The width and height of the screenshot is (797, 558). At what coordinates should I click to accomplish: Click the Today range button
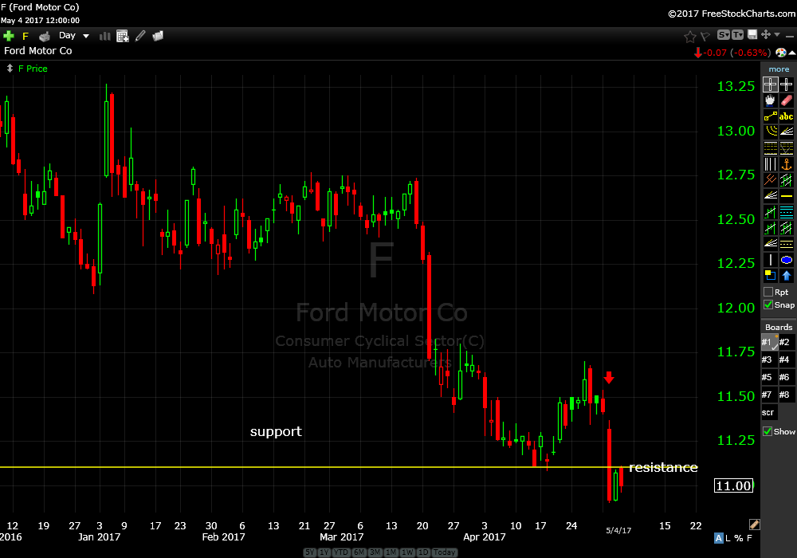click(x=446, y=552)
